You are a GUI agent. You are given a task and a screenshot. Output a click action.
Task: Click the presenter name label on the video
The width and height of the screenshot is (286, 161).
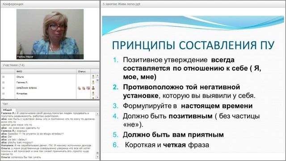coord(25,57)
